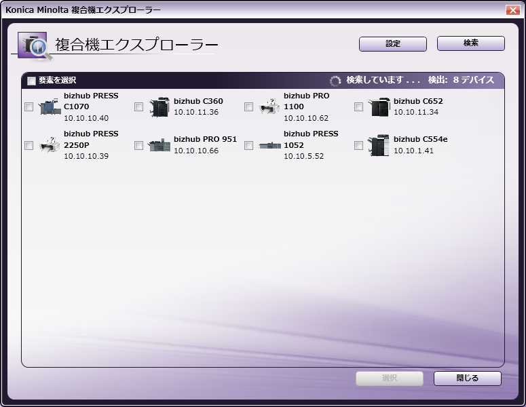The height and width of the screenshot is (407, 526).
Task: Click the 閉じる close button
Action: click(468, 378)
